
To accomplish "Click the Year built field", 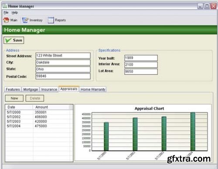I will [x=141, y=58].
